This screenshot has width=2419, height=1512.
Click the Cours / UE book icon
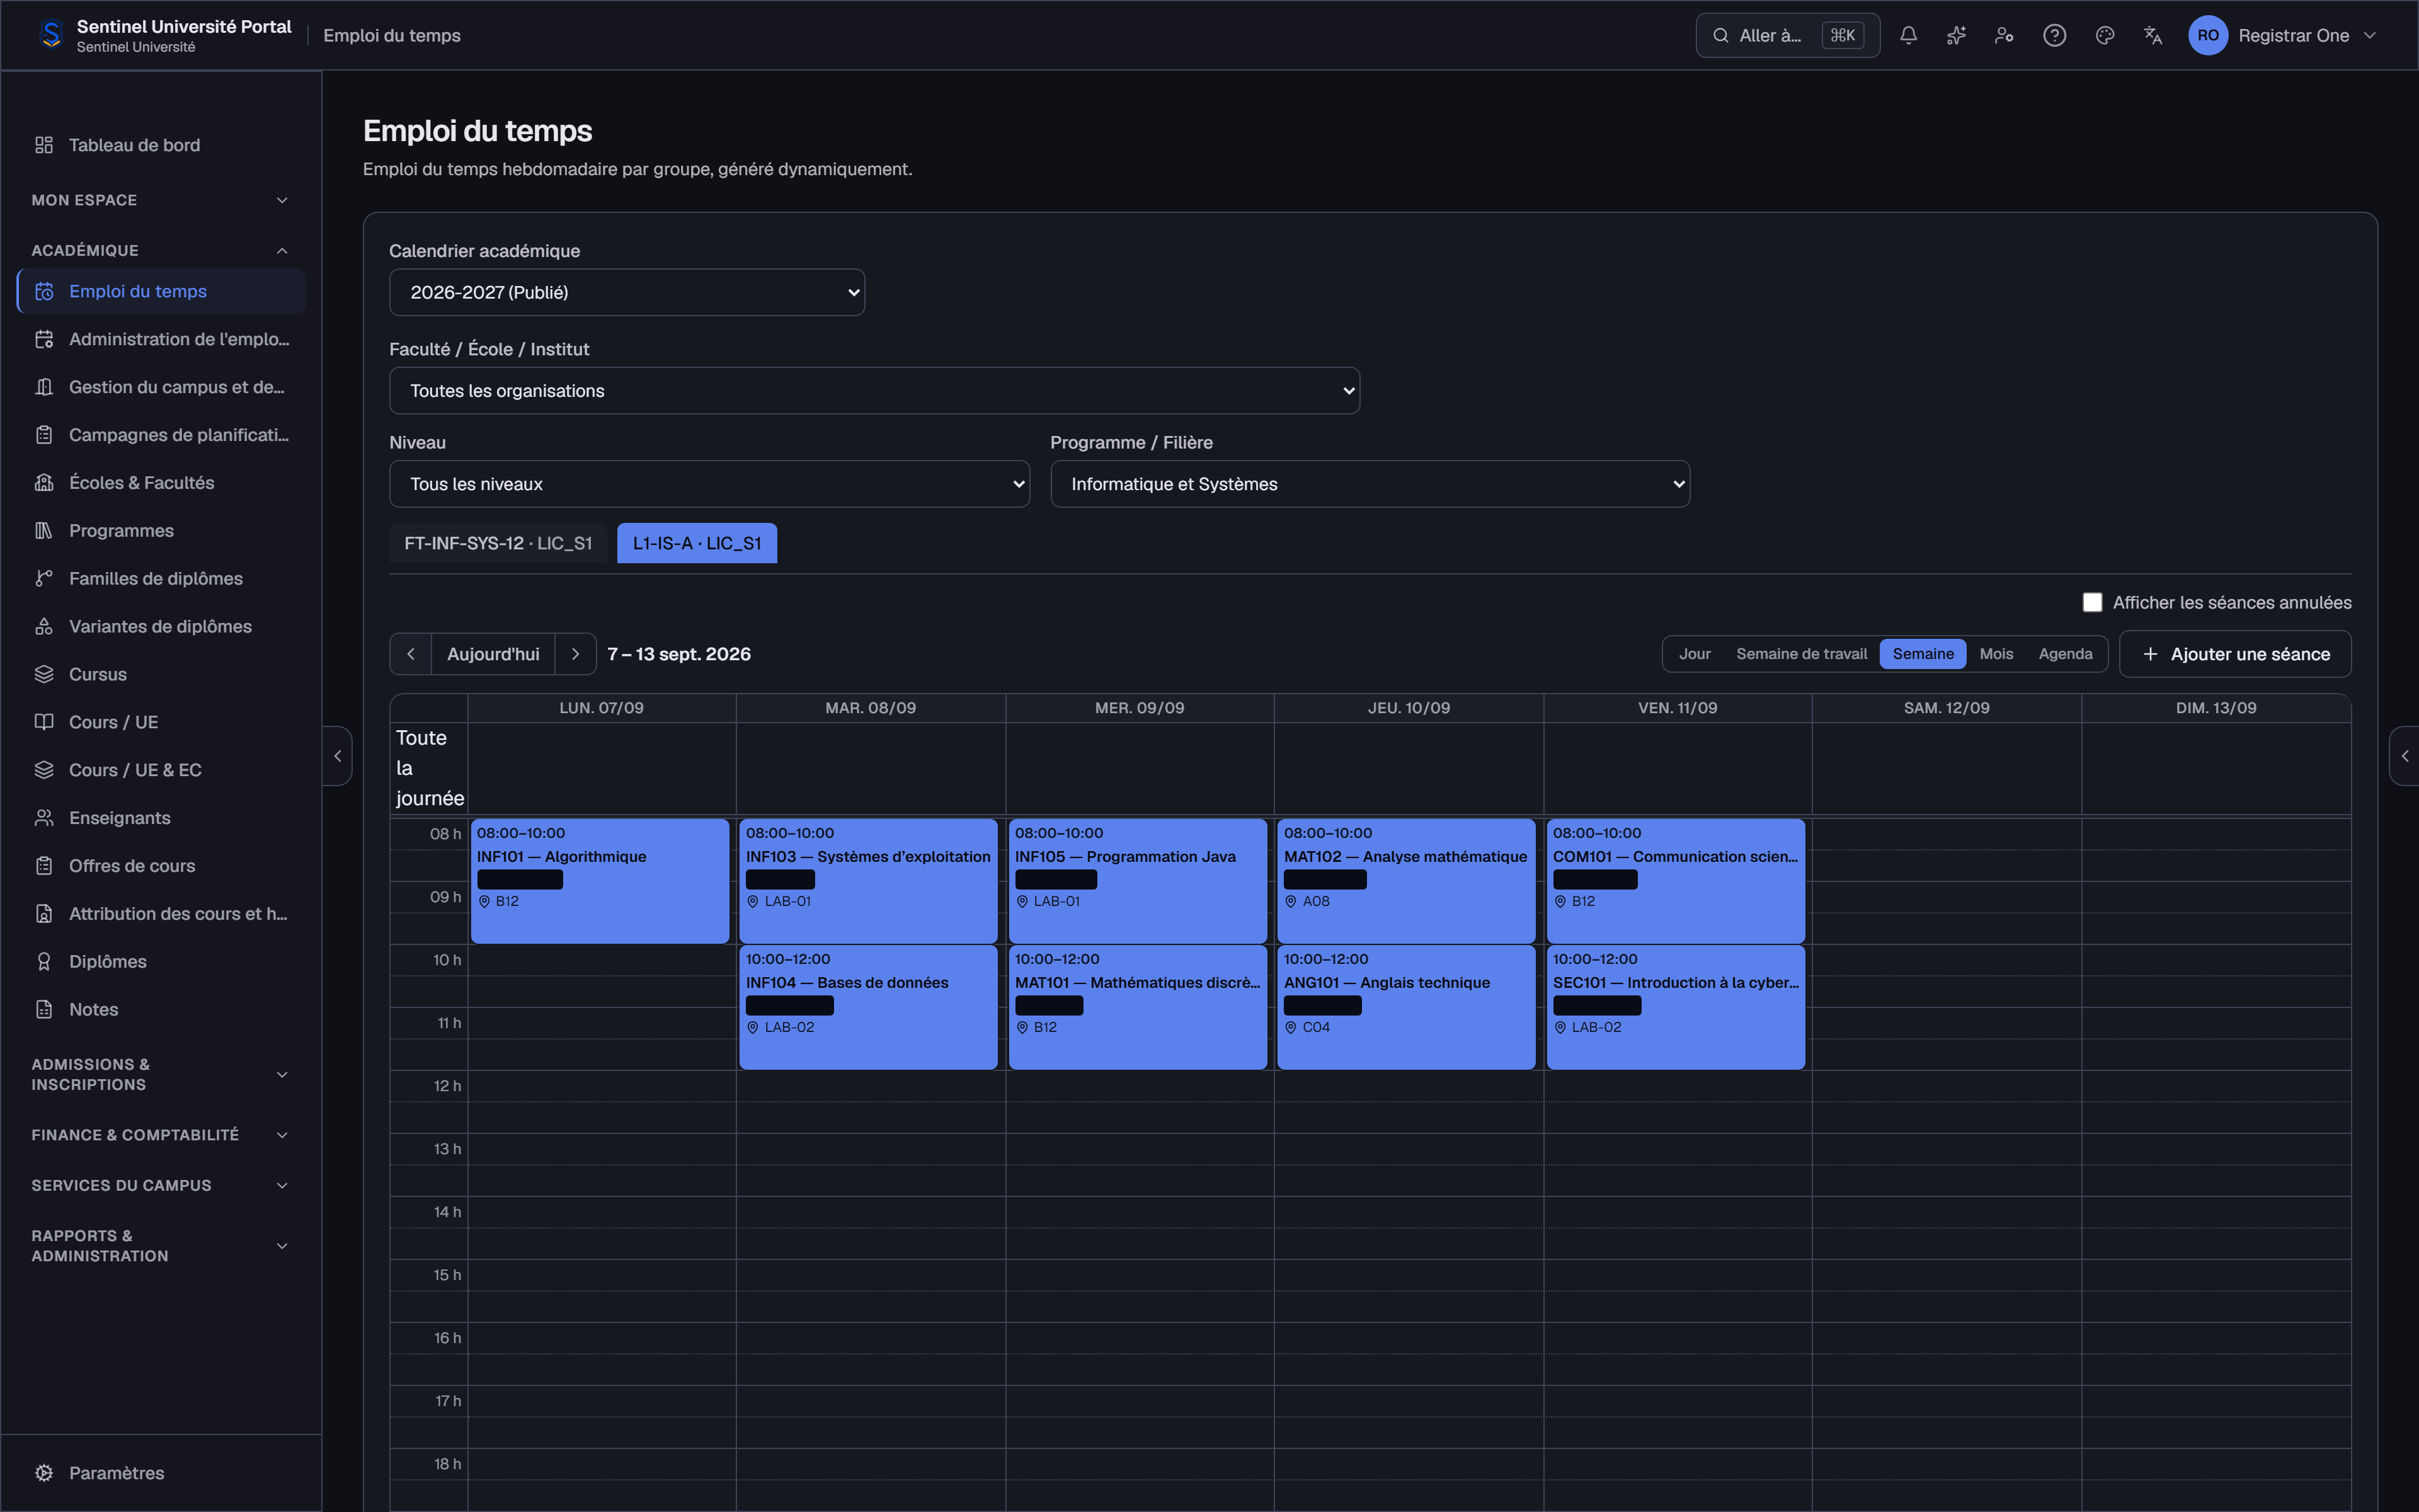44,722
